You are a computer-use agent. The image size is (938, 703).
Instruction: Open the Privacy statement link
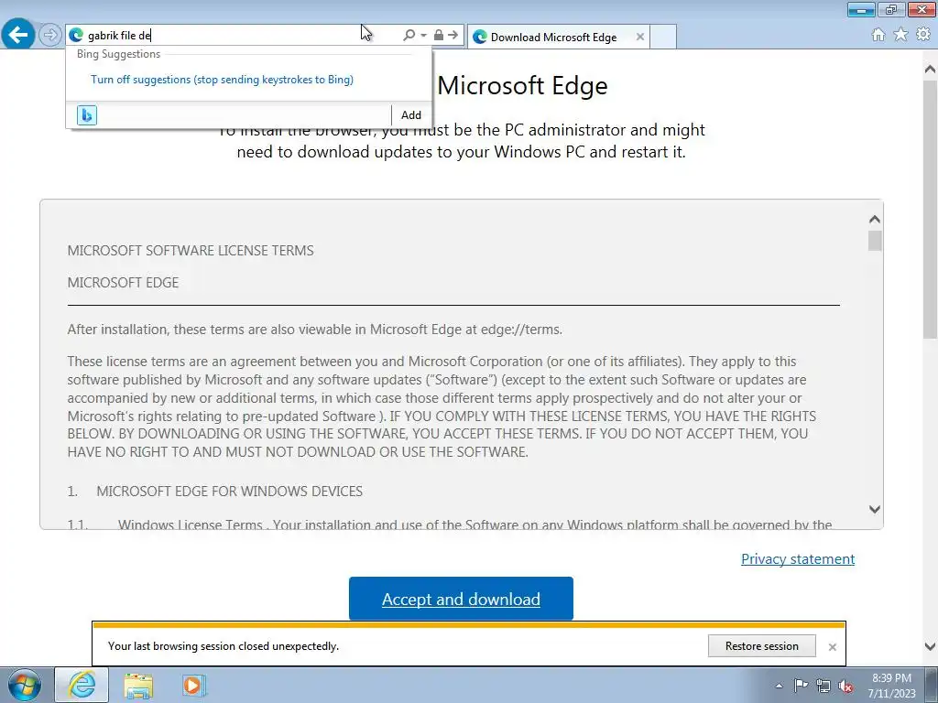(x=798, y=559)
